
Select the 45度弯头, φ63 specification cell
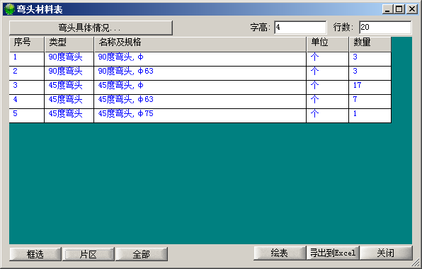point(200,101)
